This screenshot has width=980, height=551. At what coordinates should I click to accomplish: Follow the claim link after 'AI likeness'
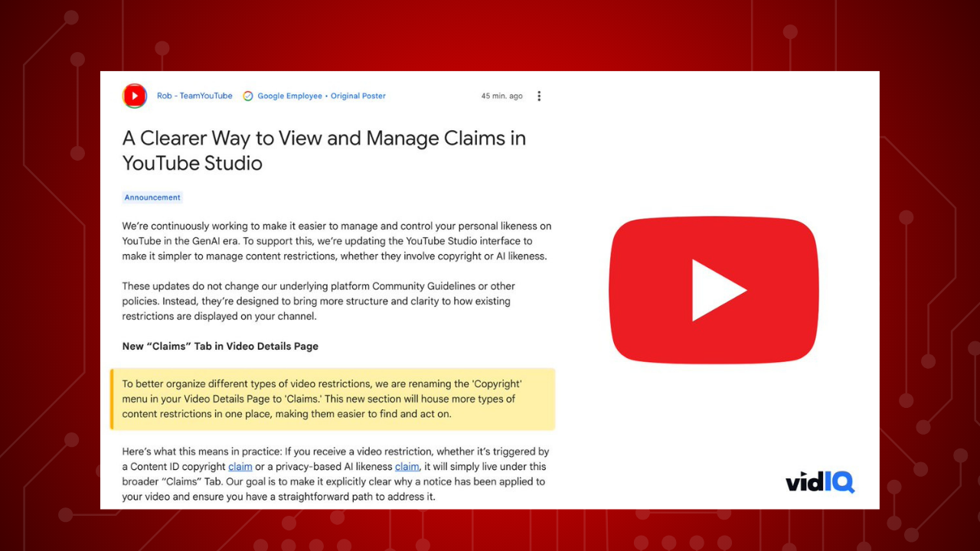coord(407,467)
